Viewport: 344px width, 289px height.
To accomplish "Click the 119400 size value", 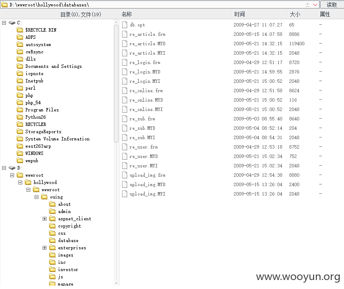I will pos(297,44).
